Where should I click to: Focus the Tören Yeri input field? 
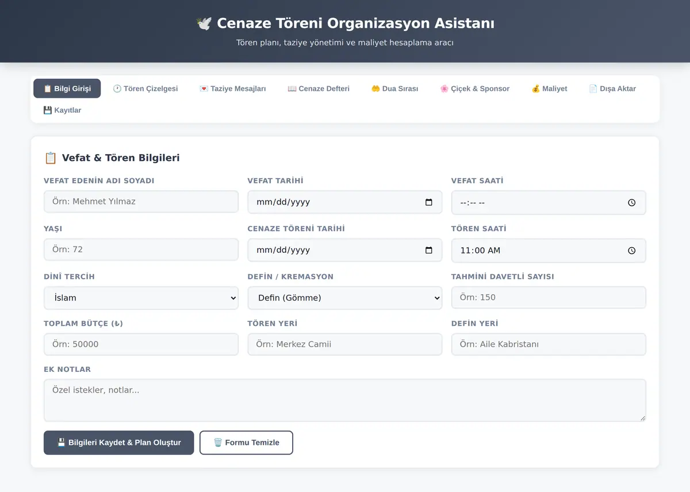[x=345, y=344]
